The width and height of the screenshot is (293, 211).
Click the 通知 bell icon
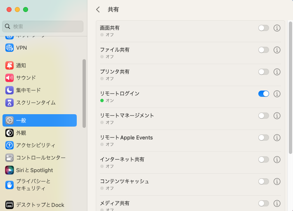click(9, 65)
